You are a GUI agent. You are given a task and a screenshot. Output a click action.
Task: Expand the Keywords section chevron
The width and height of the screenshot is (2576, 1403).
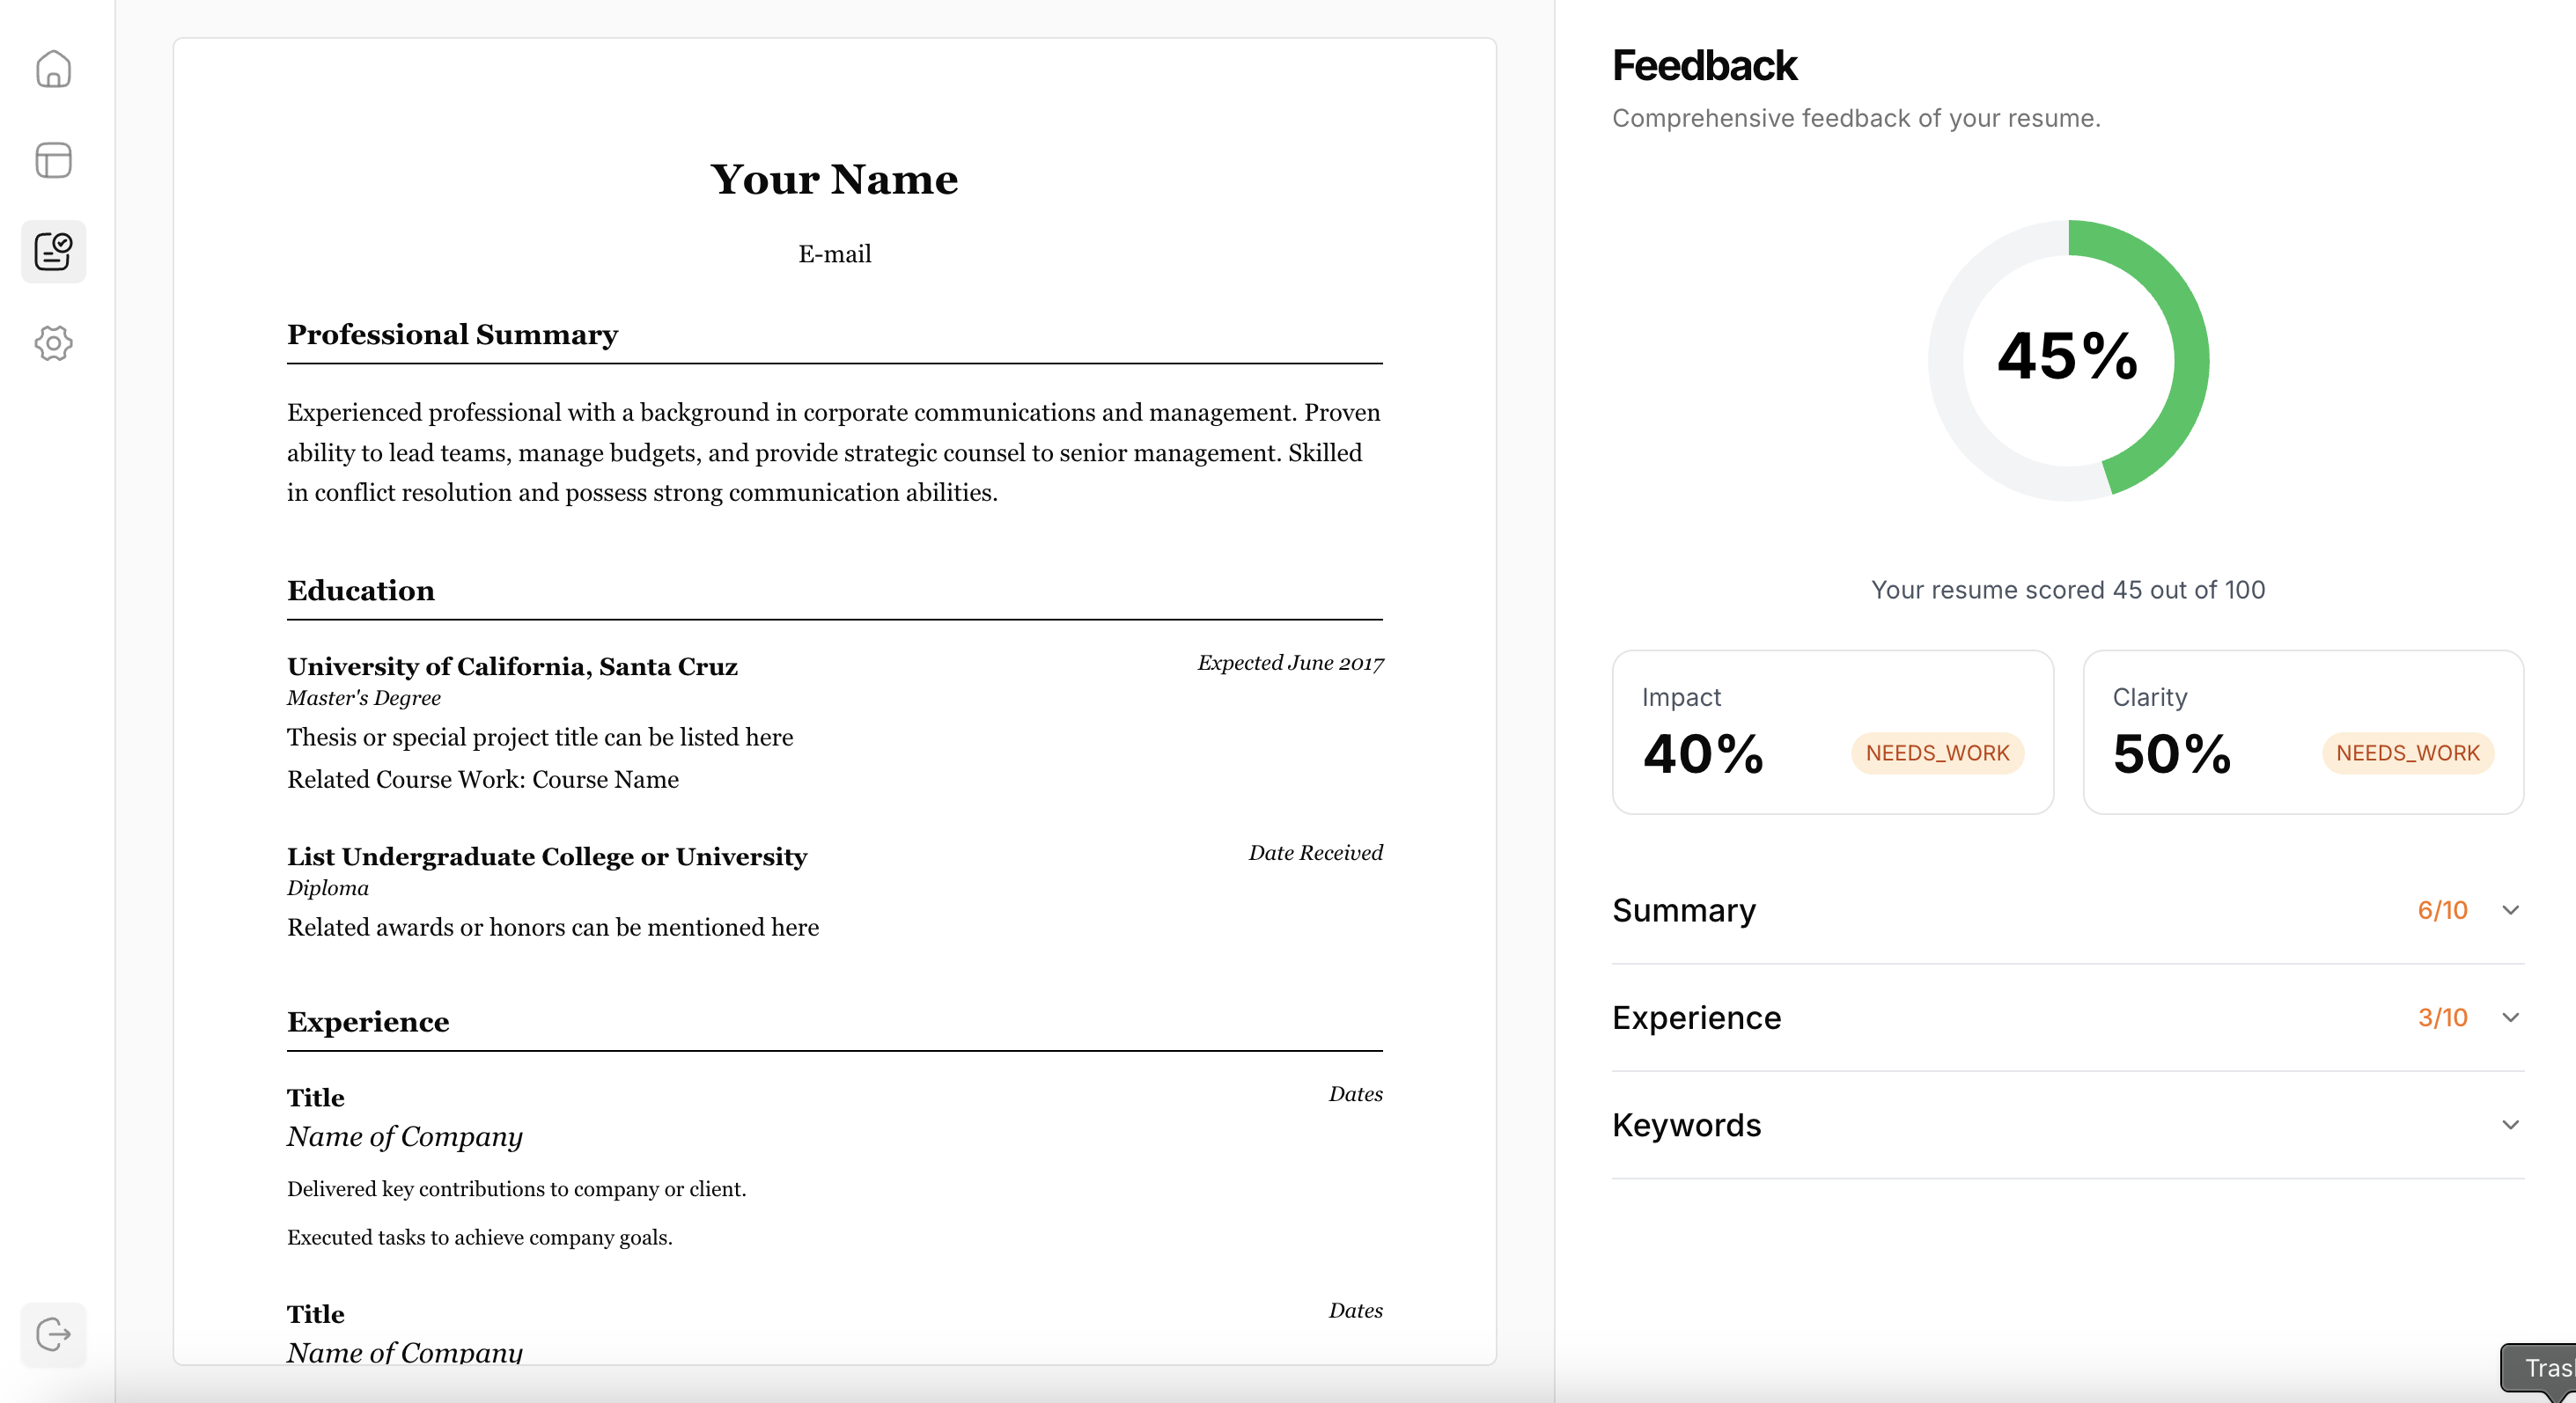[2510, 1125]
